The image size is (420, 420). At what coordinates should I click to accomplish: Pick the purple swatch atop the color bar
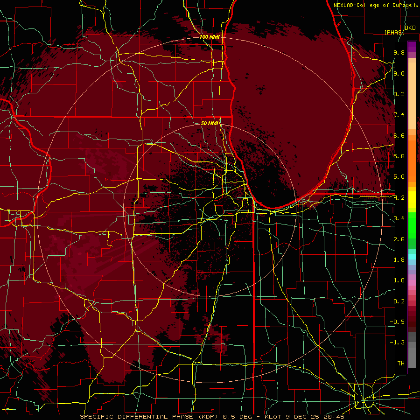coord(412,47)
